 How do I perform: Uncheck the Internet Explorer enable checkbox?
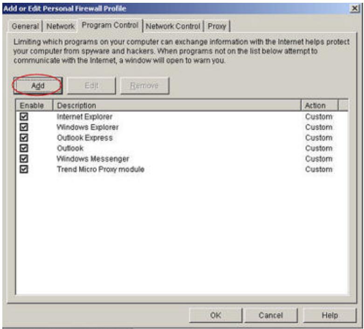click(24, 117)
